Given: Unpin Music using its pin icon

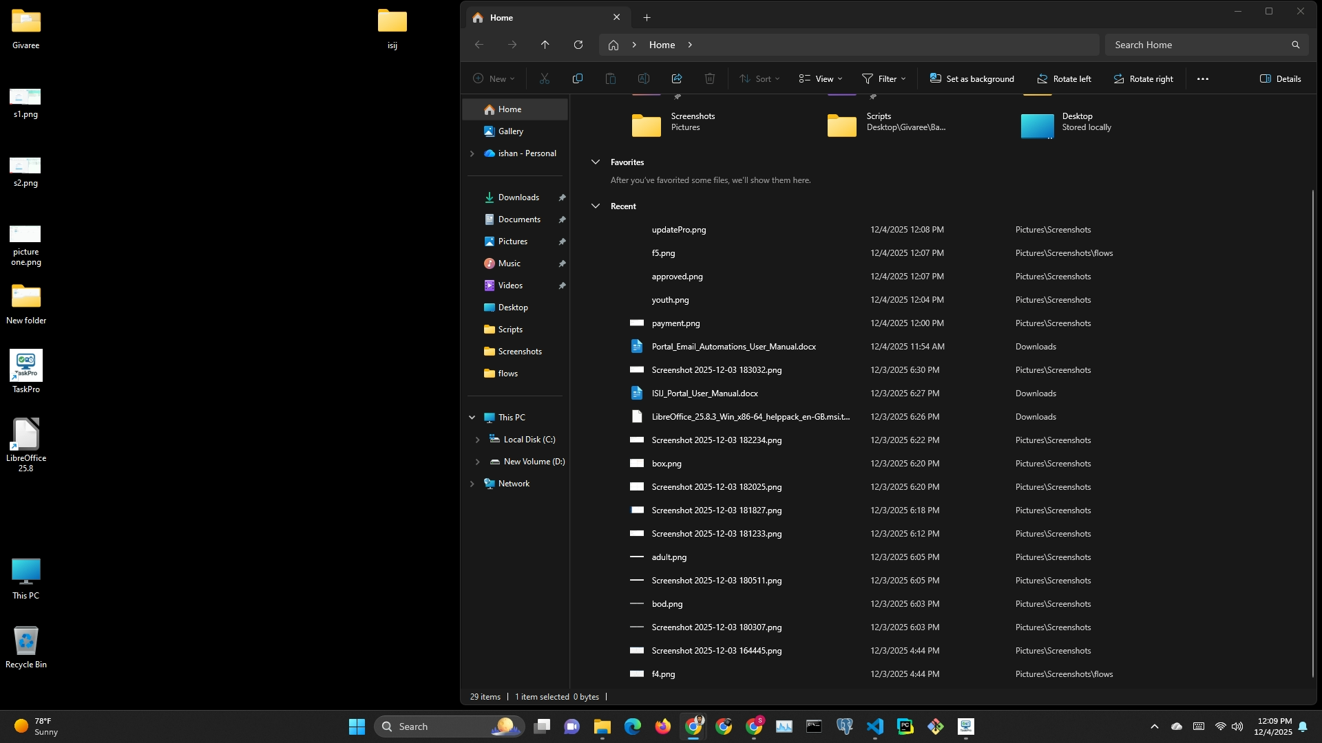Looking at the screenshot, I should [562, 263].
